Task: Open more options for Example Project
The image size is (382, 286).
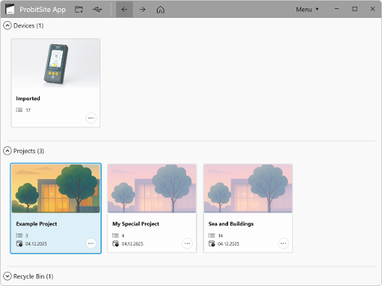Action: coord(91,243)
